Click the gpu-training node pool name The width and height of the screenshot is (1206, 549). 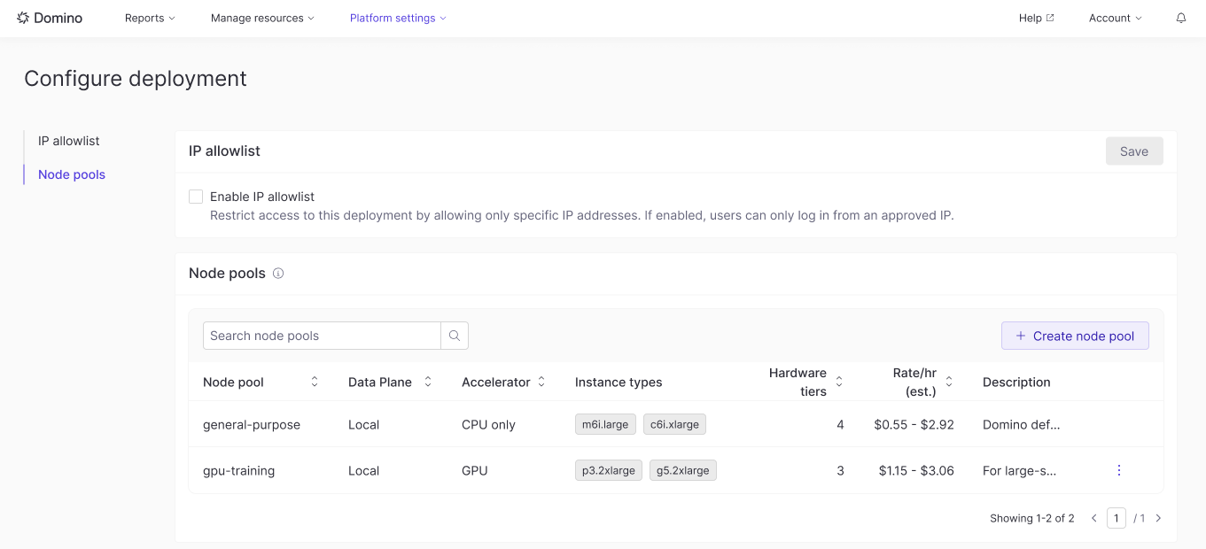239,470
